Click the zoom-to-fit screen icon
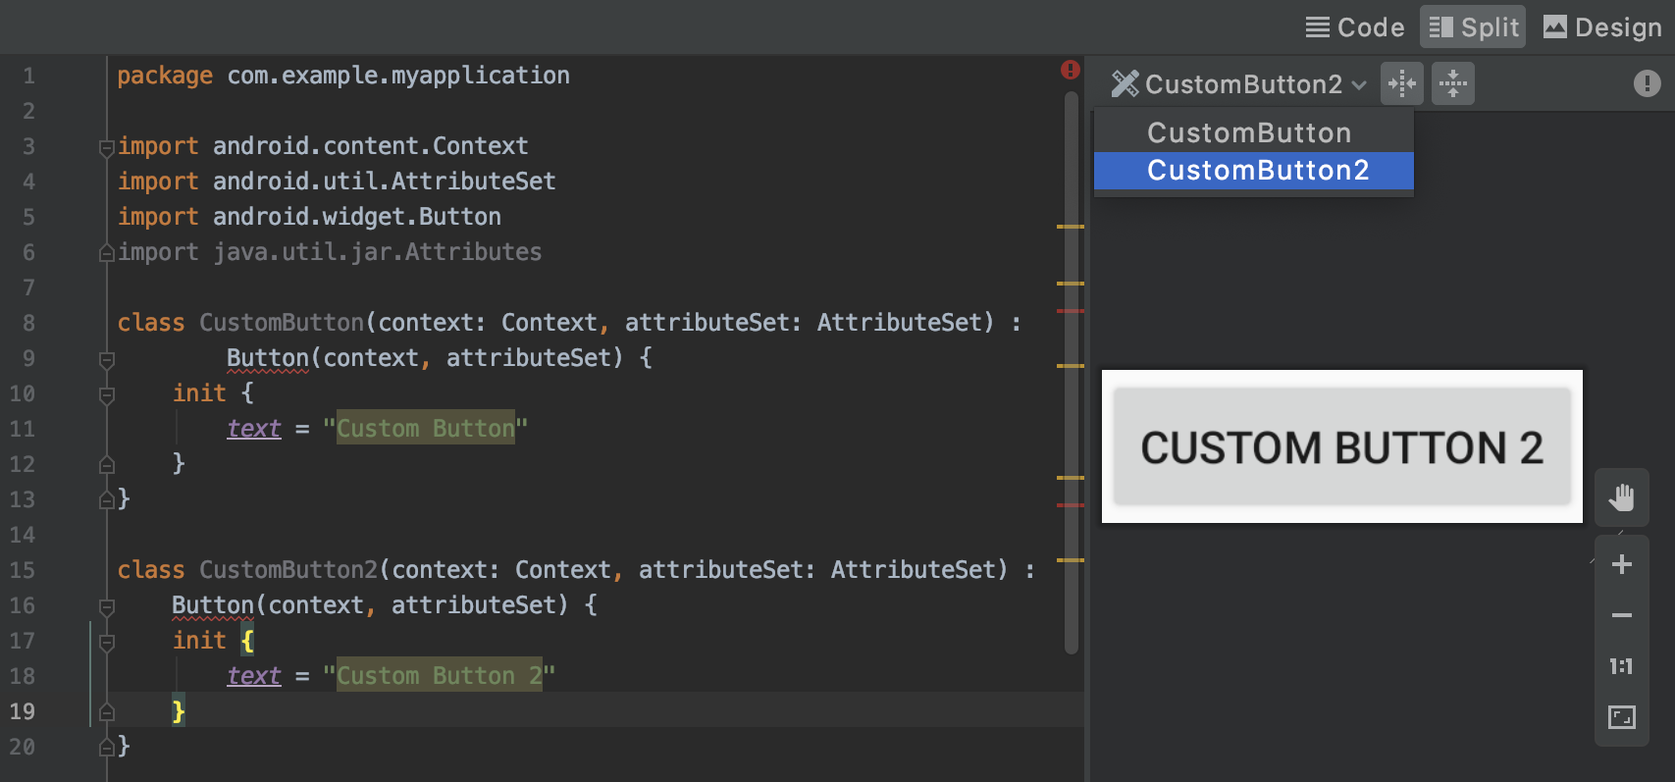Viewport: 1675px width, 782px height. 1621,717
